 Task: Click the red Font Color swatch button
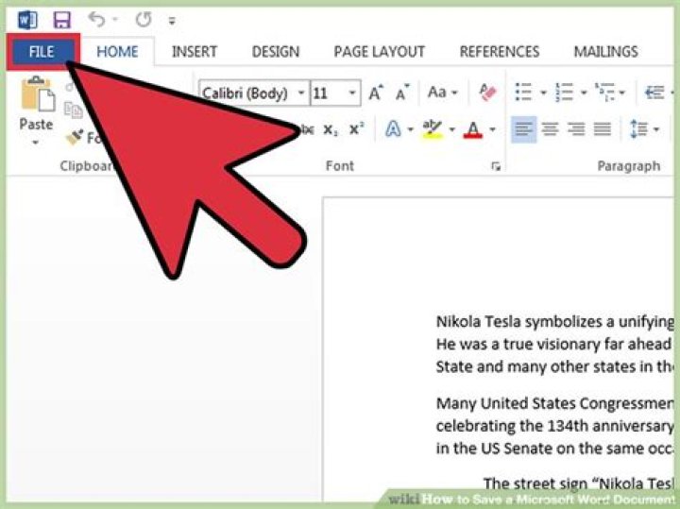[473, 129]
